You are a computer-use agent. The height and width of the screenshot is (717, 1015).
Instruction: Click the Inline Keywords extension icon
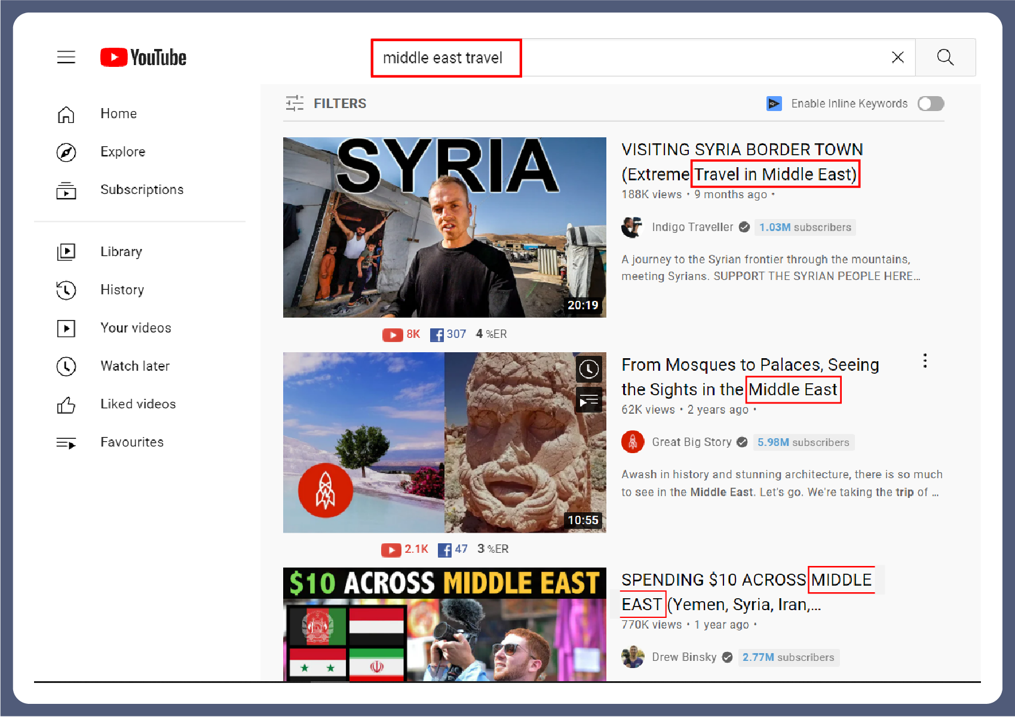click(774, 103)
